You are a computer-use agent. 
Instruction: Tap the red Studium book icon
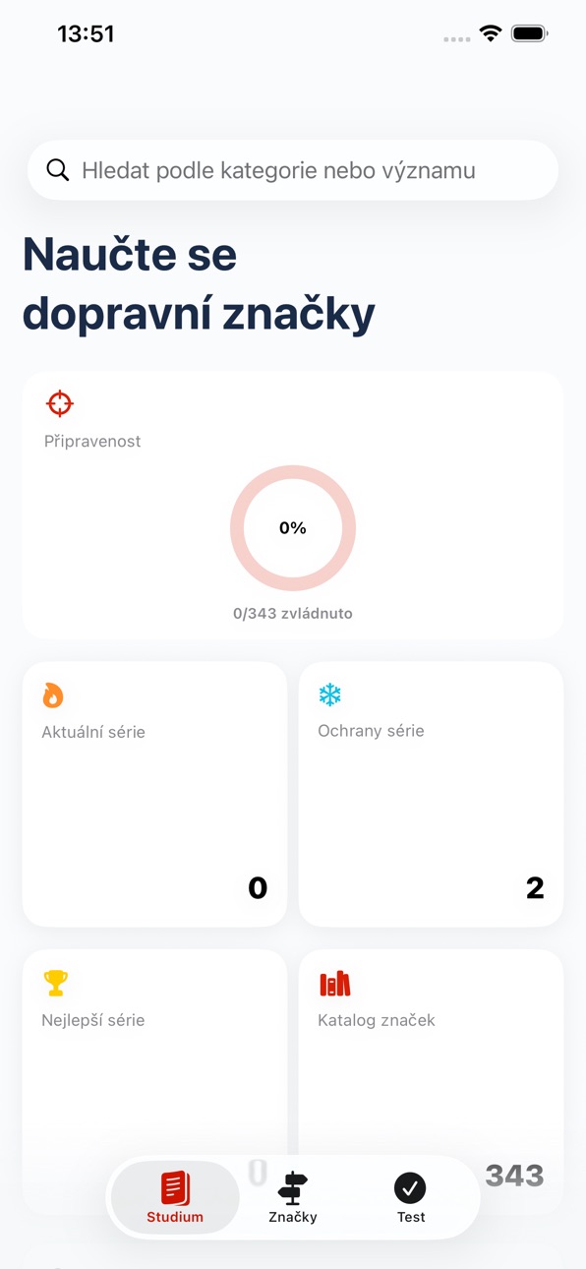[x=175, y=1188]
